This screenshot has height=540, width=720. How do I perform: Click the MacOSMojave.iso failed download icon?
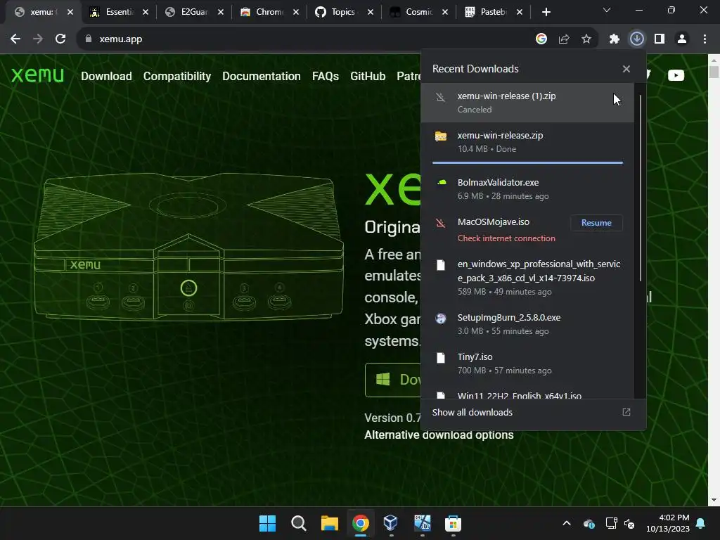440,223
